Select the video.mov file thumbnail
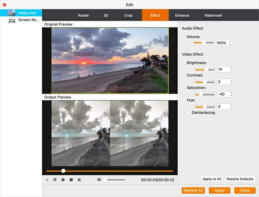 point(11,13)
